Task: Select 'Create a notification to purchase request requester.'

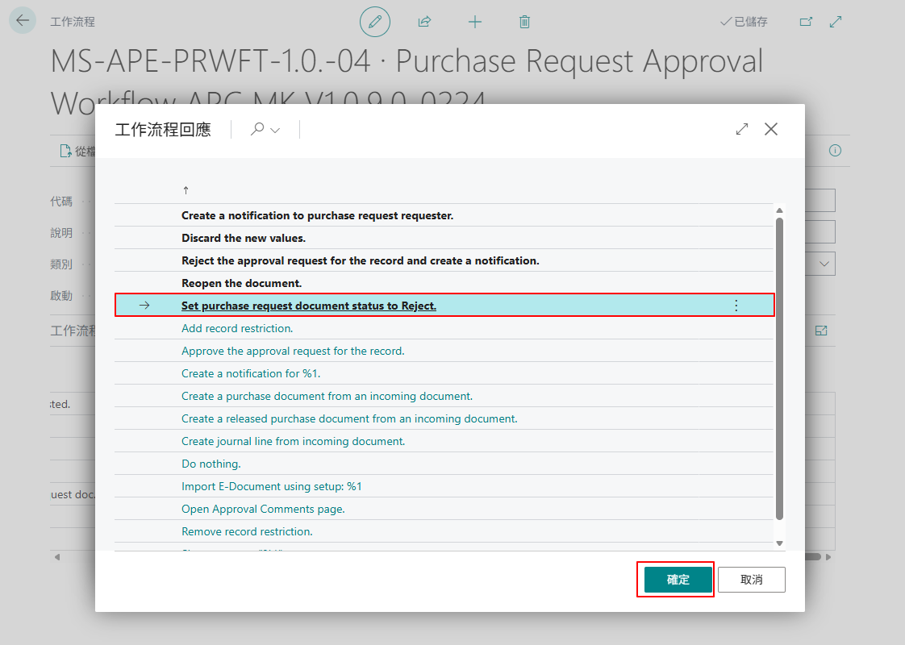Action: click(x=318, y=215)
